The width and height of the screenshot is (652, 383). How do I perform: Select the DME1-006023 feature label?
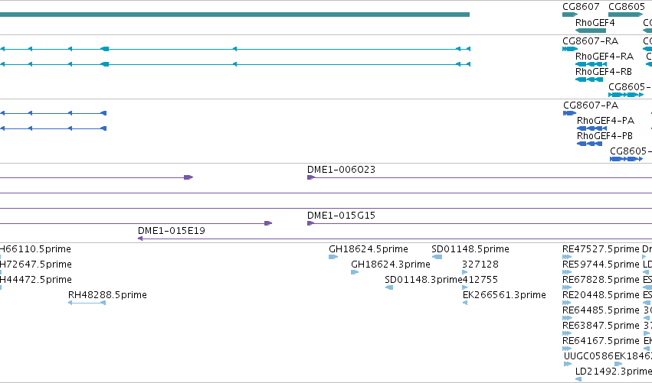tap(341, 170)
